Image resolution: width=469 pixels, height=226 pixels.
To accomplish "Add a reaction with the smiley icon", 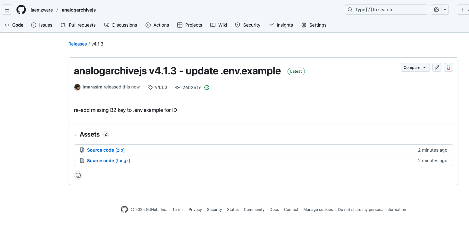I will click(x=78, y=175).
